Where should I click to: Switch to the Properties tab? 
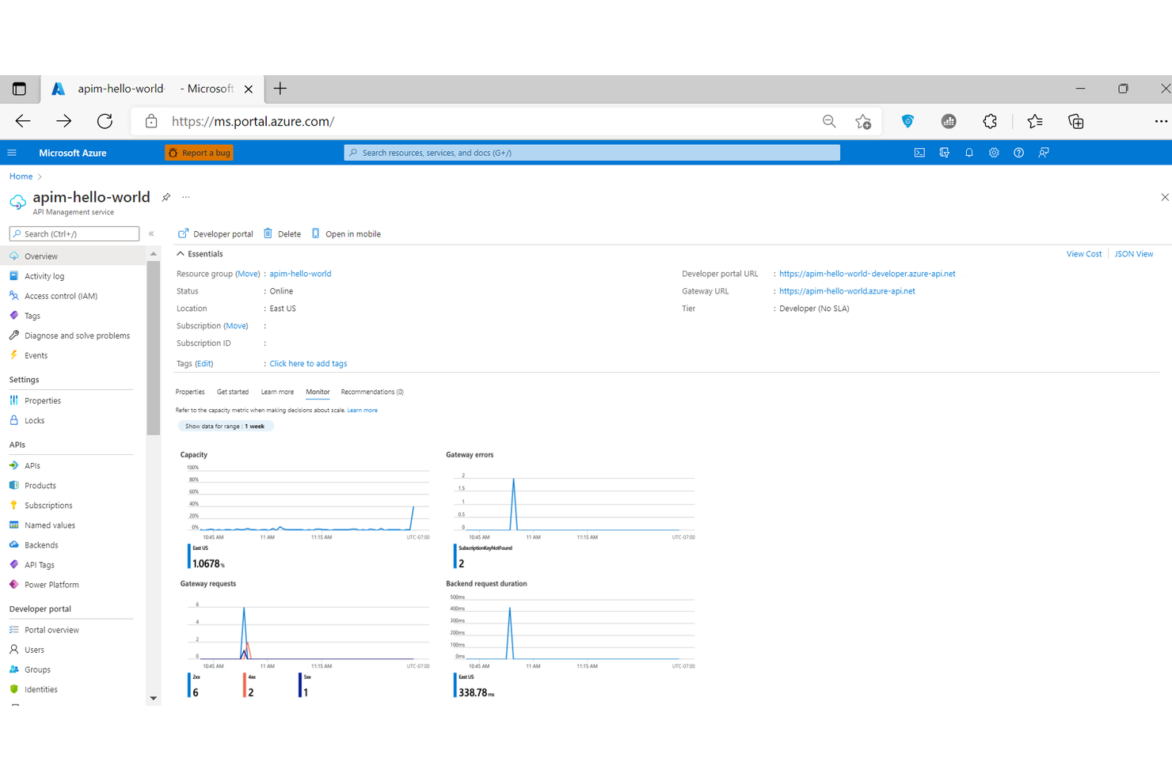coord(190,391)
